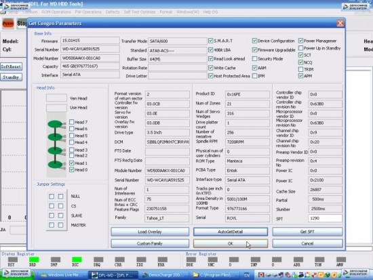Click the Standby button

pyautogui.click(x=11, y=77)
